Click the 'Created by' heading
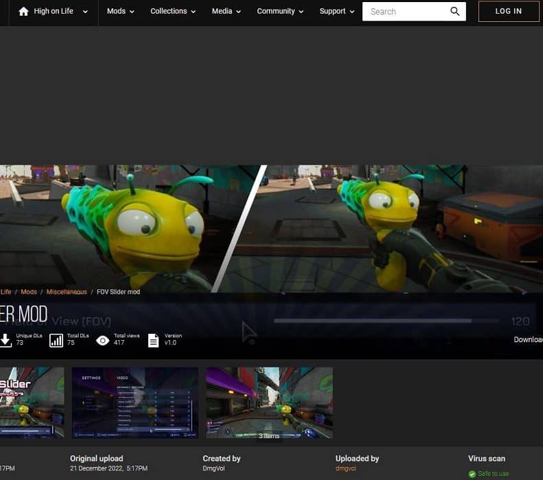The image size is (543, 480). [222, 459]
